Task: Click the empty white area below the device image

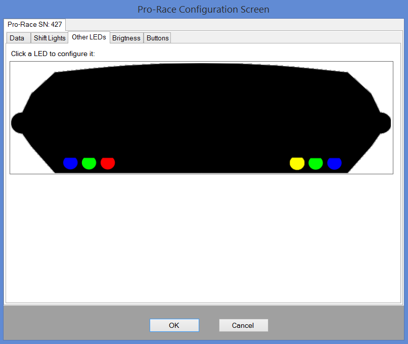Action: pyautogui.click(x=202, y=237)
